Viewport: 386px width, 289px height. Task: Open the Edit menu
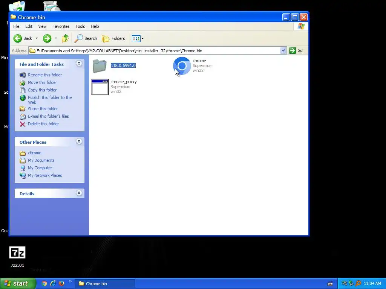coord(29,26)
